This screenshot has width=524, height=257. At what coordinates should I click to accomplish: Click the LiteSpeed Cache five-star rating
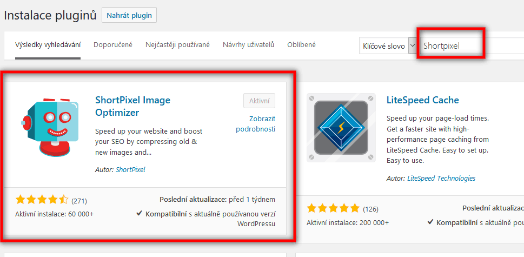click(x=333, y=208)
